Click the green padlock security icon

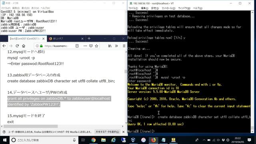(41, 46)
